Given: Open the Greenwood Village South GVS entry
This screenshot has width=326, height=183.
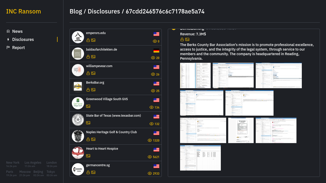Looking at the screenshot, I should point(116,103).
